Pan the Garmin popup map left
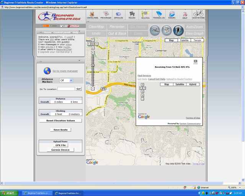Viewport: 245px width, 196px height. coord(140,88)
